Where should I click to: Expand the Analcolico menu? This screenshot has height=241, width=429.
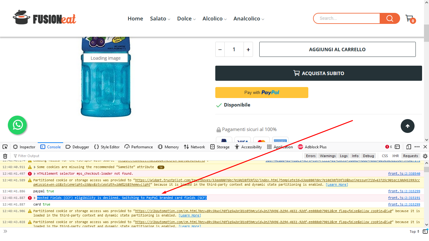pyautogui.click(x=249, y=19)
